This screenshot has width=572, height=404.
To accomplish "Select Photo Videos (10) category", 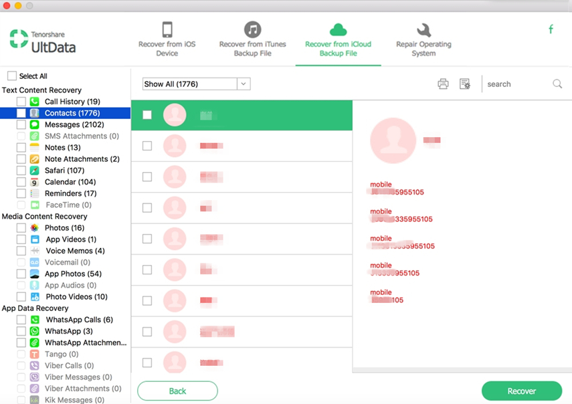I will 77,297.
